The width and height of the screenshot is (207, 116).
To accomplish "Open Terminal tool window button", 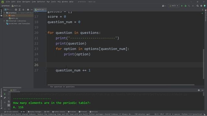I will pyautogui.click(x=83, y=112).
